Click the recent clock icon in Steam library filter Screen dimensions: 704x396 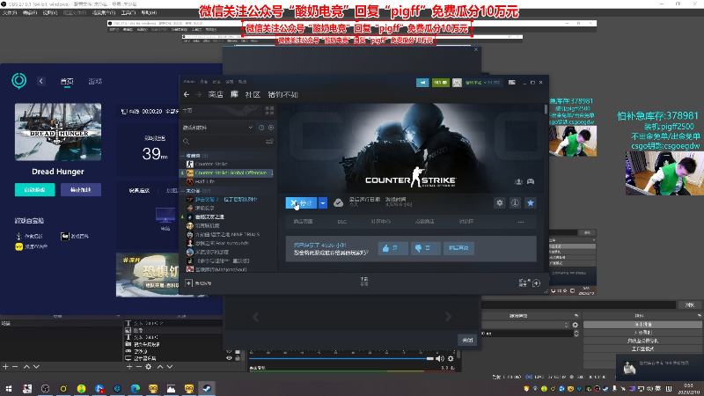pyautogui.click(x=261, y=128)
